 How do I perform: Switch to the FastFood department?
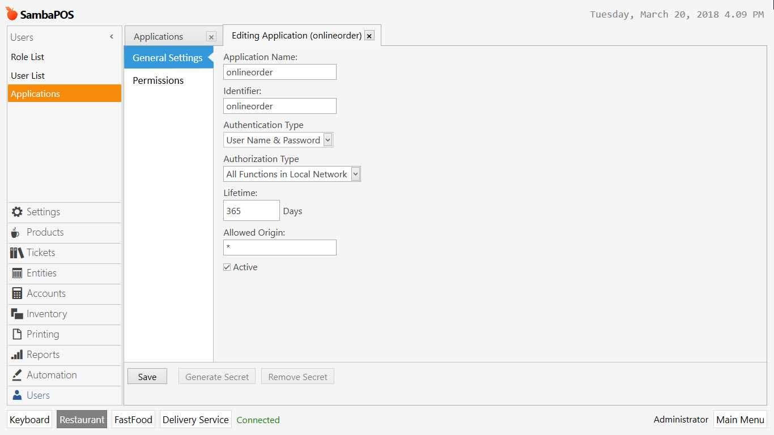(x=133, y=420)
